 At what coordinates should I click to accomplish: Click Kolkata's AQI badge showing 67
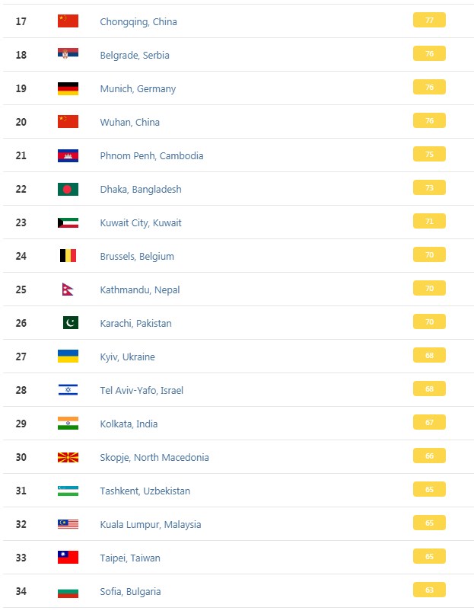click(429, 422)
